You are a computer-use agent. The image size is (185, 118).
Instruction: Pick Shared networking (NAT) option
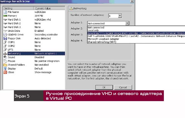pos(102,42)
